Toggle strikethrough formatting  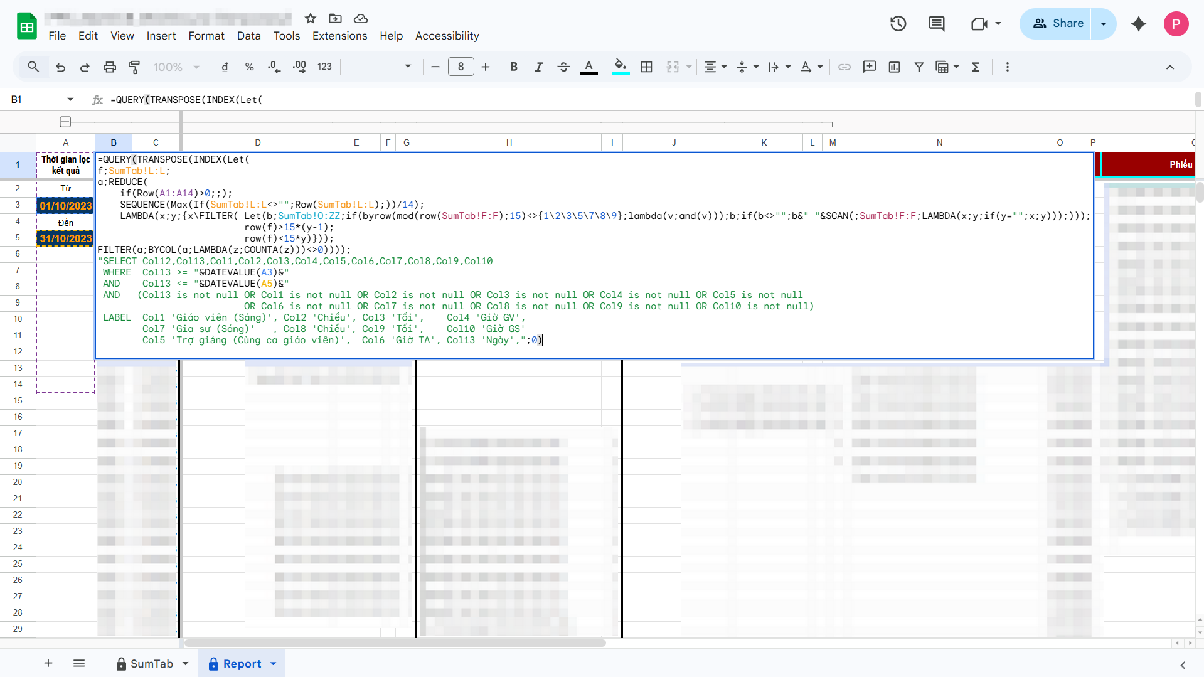pyautogui.click(x=563, y=67)
